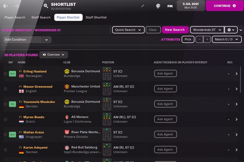Click the pencil edit icon
244x162 pixels.
143,6
